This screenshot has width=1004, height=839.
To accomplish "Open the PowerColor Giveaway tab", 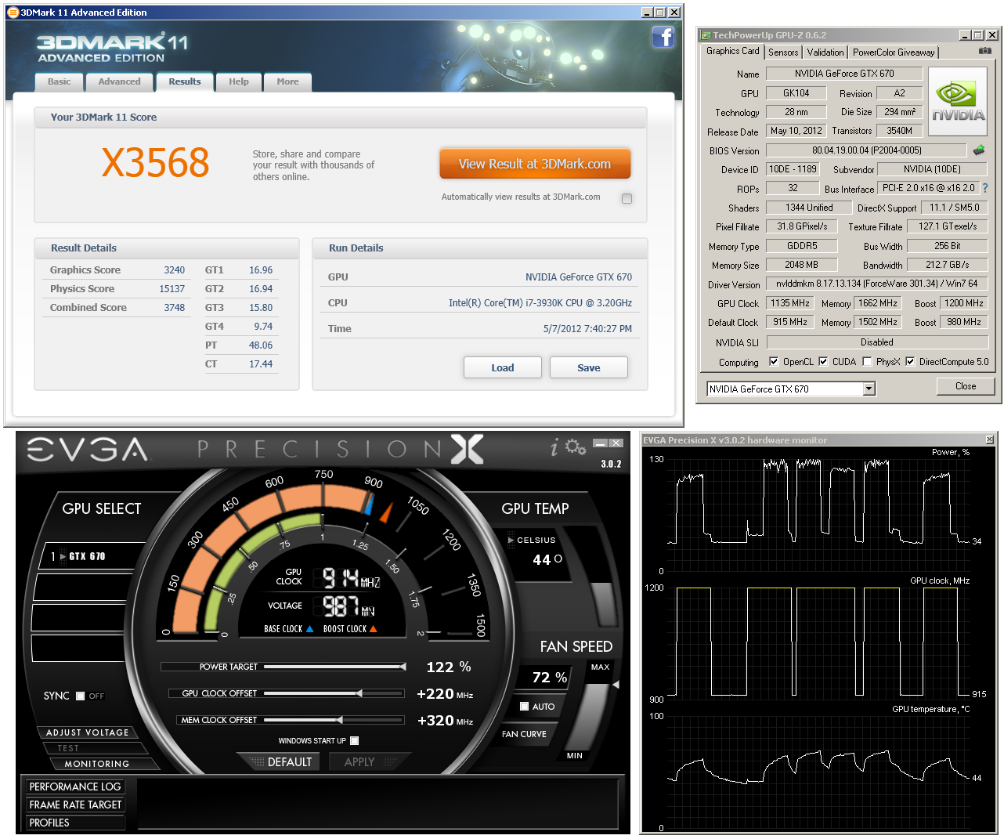I will click(x=894, y=52).
